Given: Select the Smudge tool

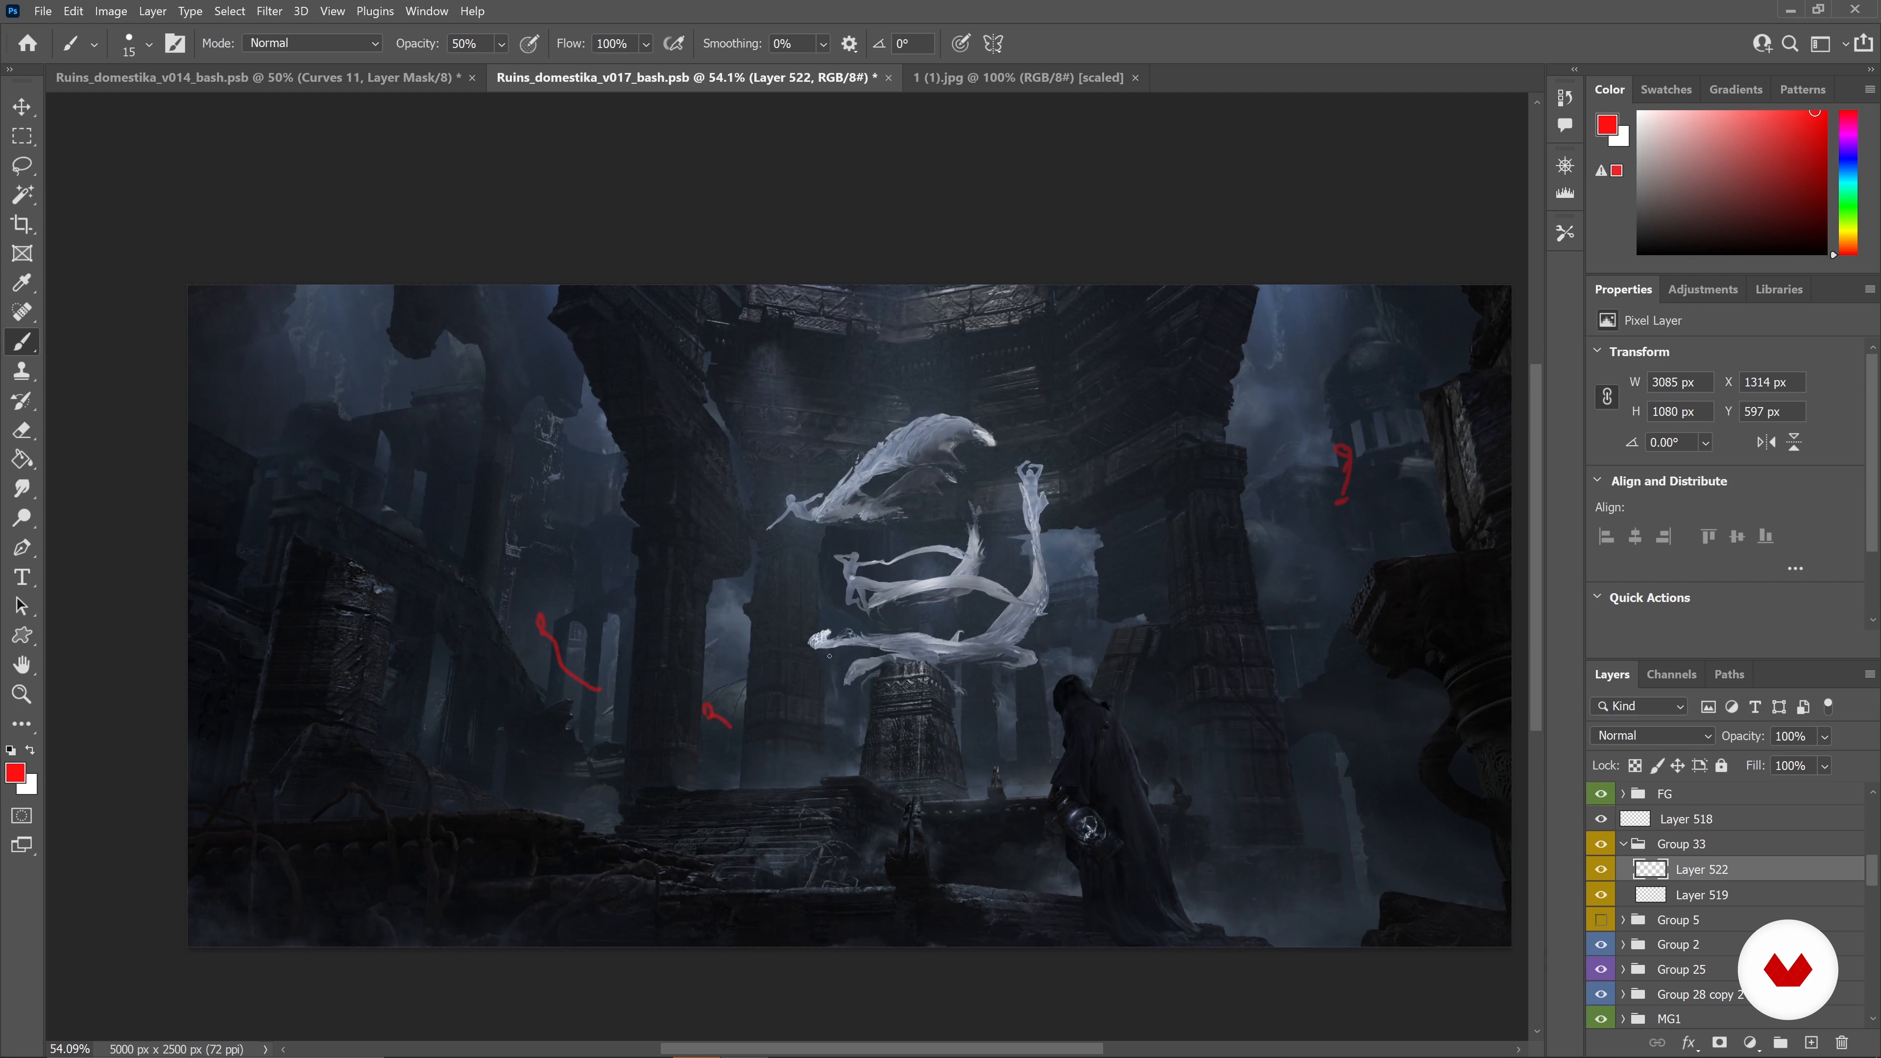Looking at the screenshot, I should (x=22, y=488).
